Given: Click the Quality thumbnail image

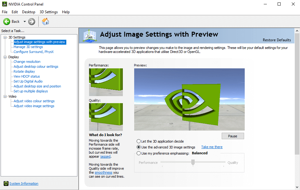Looking at the screenshot, I should (x=106, y=117).
